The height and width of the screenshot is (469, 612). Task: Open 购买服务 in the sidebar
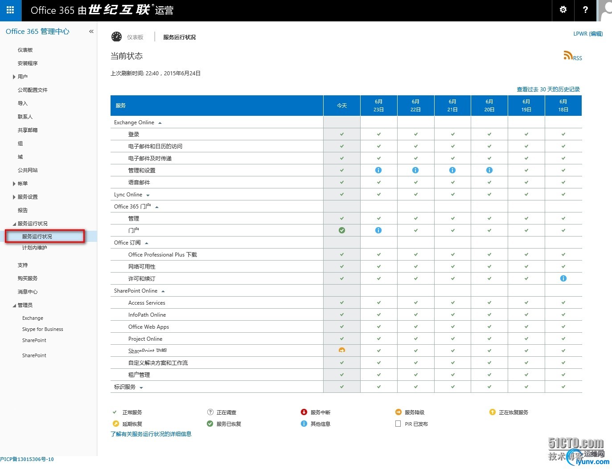pyautogui.click(x=28, y=278)
